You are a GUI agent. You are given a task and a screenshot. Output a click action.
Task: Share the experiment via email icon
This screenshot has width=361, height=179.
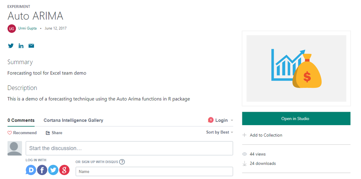[x=31, y=46]
